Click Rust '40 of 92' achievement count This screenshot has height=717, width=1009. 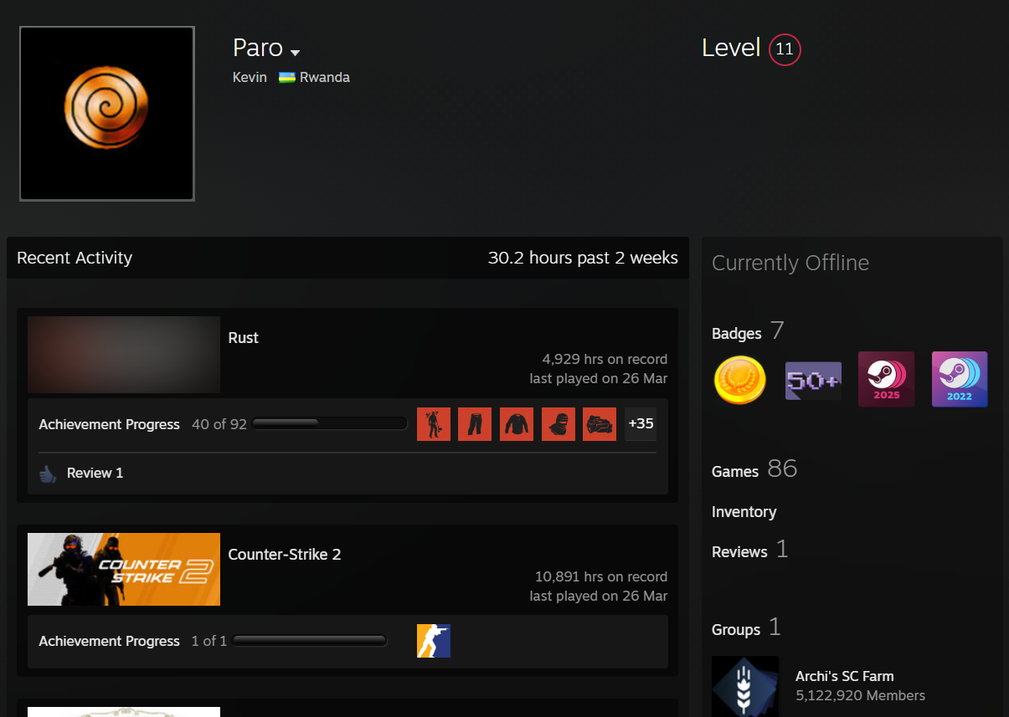click(219, 424)
